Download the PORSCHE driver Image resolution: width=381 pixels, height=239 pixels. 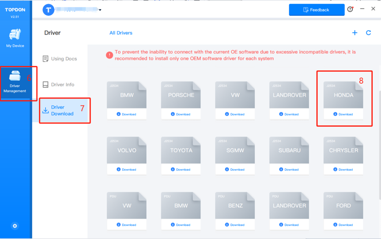[181, 114]
